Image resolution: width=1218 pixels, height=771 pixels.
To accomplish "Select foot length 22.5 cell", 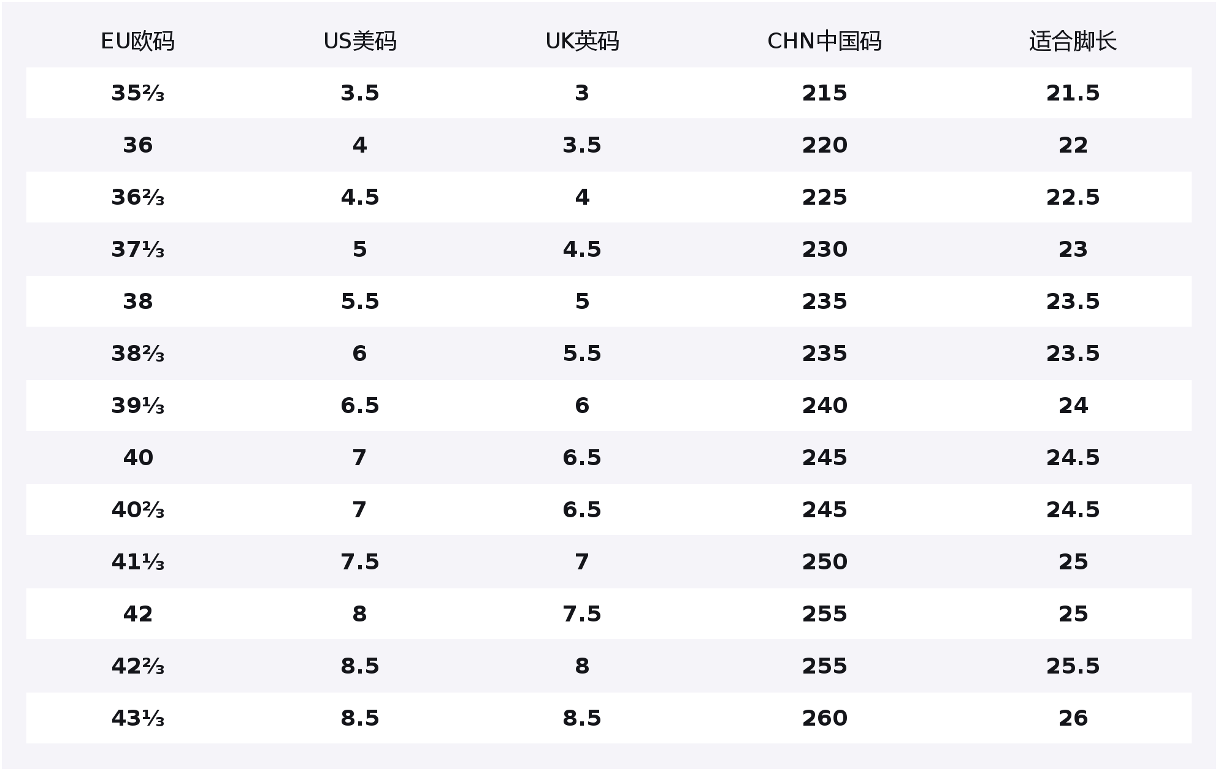I will tap(1073, 197).
